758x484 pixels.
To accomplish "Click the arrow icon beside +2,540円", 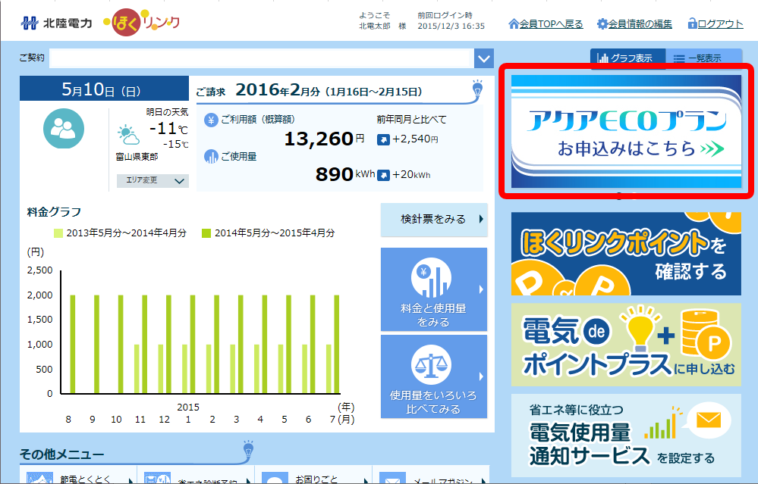I will pyautogui.click(x=383, y=139).
